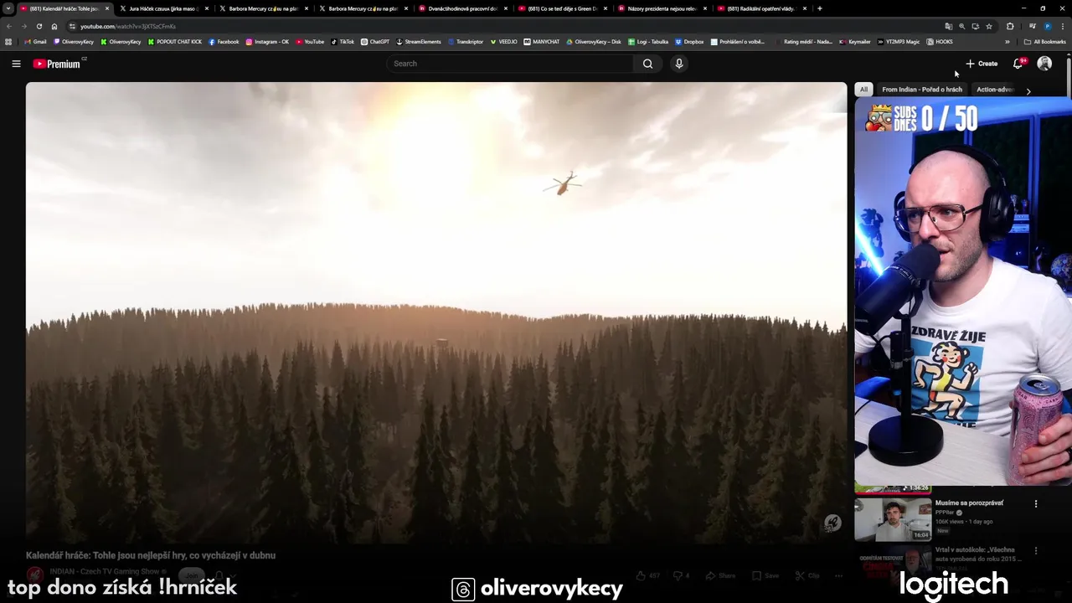The image size is (1072, 603).
Task: Open options for Musíme sa porozprávať video
Action: pos(1036,504)
